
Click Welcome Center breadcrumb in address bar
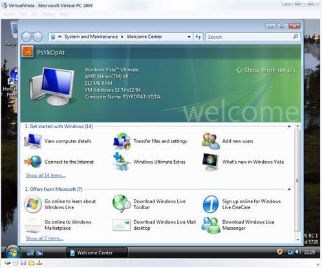point(144,37)
